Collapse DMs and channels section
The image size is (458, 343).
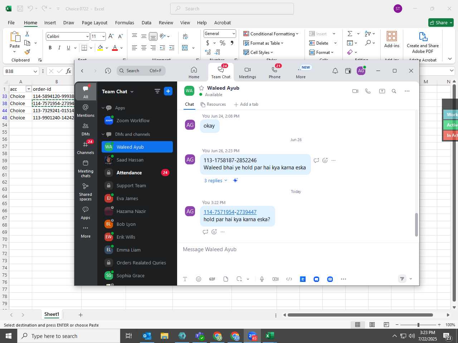point(103,134)
